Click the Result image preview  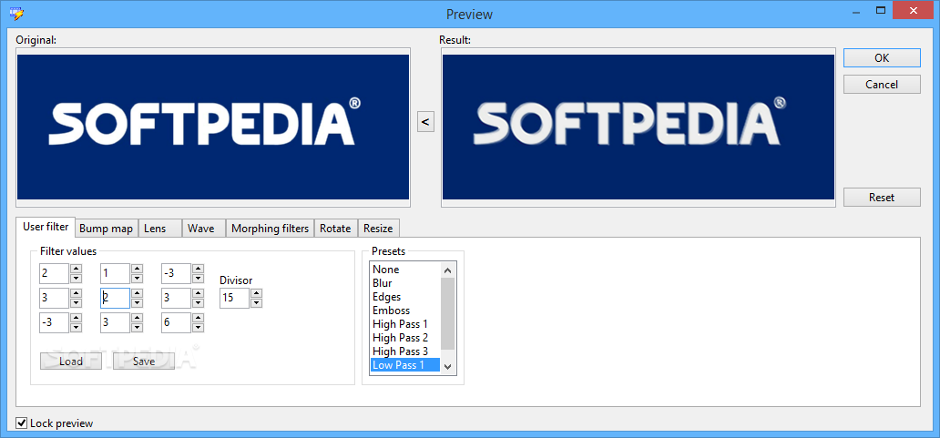click(x=639, y=127)
